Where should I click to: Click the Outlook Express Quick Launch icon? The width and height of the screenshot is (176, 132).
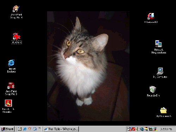(35, 129)
